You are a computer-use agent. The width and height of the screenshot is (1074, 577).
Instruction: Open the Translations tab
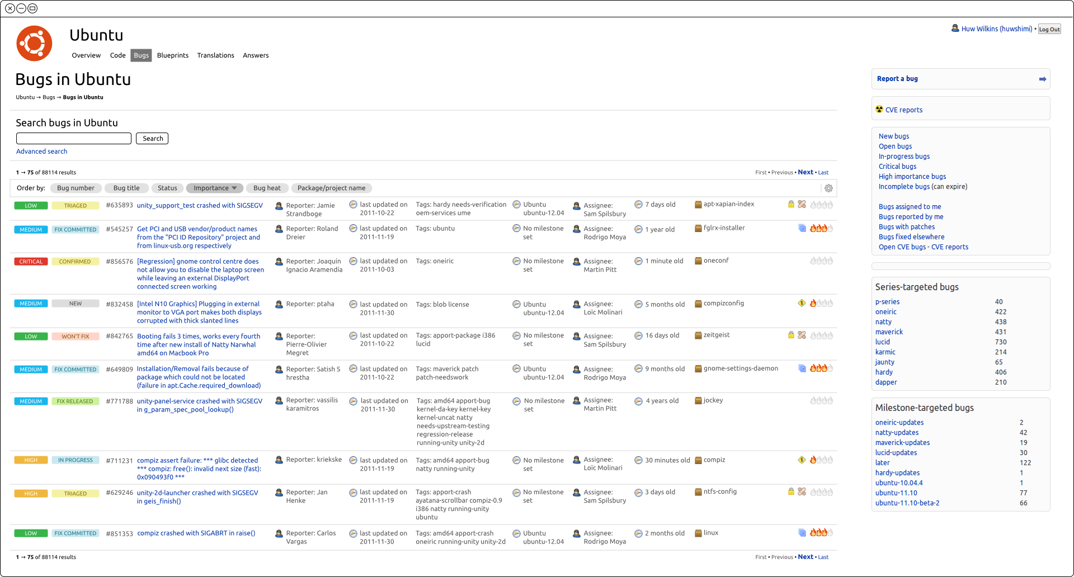pos(215,55)
